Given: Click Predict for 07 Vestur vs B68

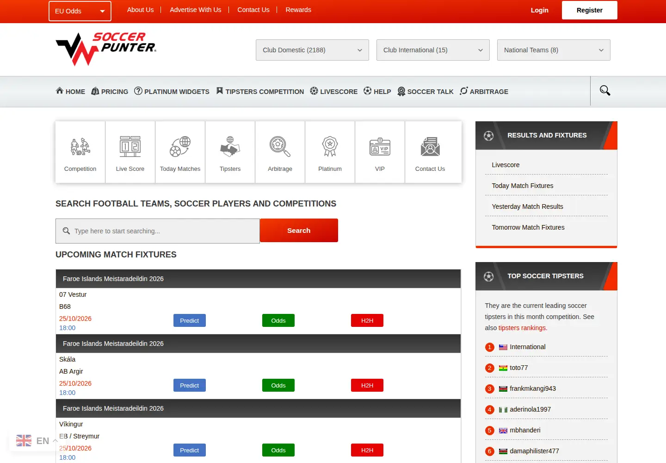Looking at the screenshot, I should coord(190,320).
